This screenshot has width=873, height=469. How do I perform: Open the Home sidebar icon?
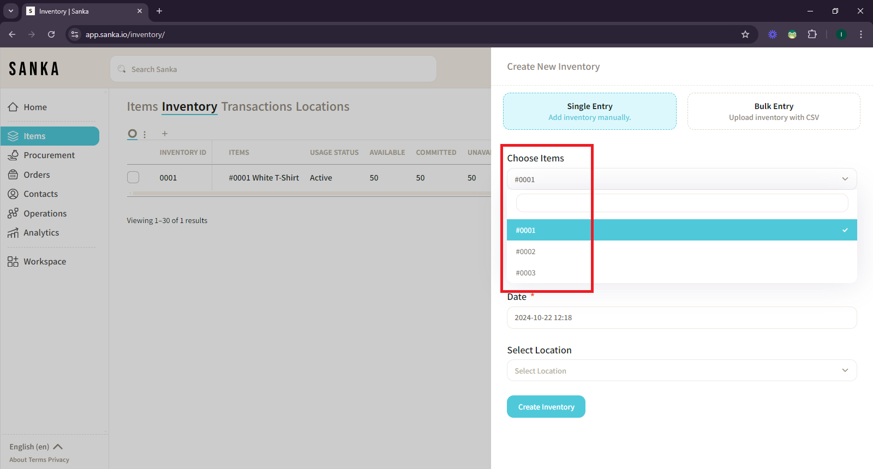pyautogui.click(x=13, y=107)
